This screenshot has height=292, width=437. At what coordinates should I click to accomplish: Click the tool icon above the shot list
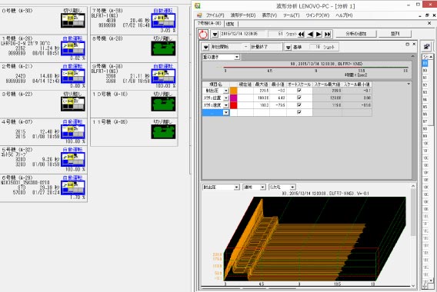[x=427, y=47]
